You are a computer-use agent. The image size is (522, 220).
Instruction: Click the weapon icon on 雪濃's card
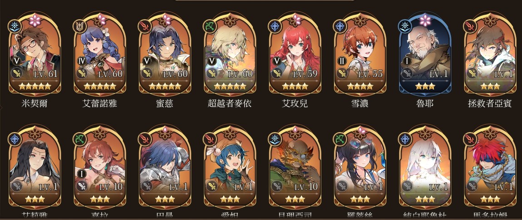pos(341,73)
